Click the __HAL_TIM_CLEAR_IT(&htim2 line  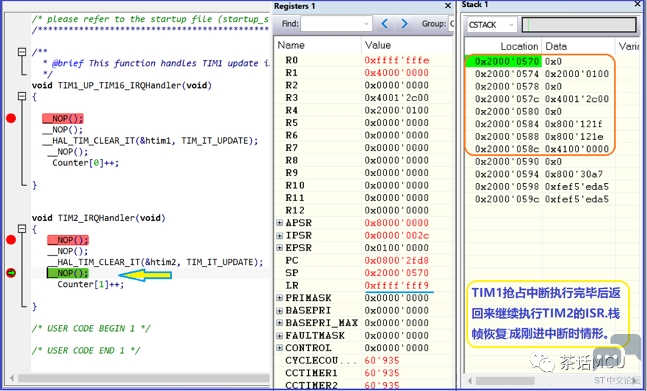point(155,262)
